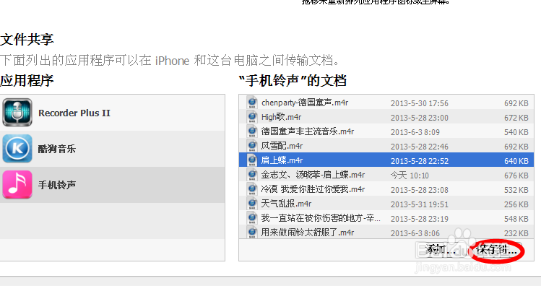Select file name chenparty-德国童声.m4r
This screenshot has height=286, width=541.
coord(305,103)
